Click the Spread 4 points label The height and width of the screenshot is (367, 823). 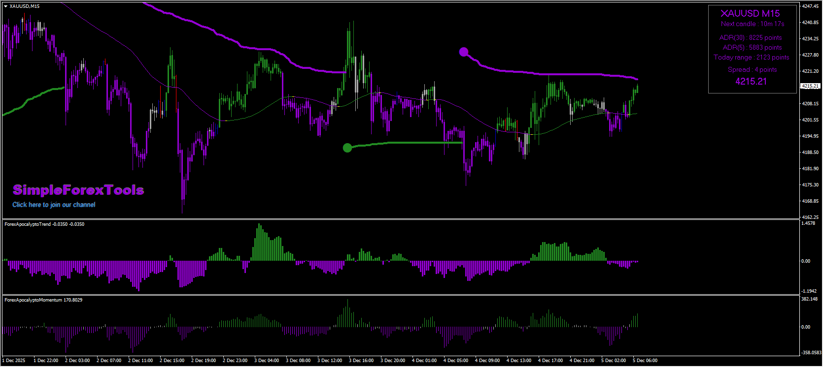[752, 70]
